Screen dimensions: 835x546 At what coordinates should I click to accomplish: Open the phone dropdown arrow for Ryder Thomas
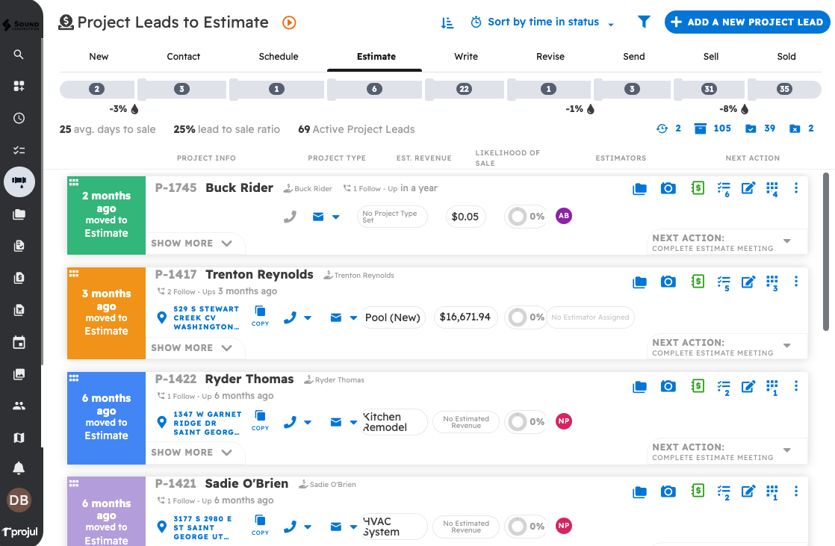(308, 423)
